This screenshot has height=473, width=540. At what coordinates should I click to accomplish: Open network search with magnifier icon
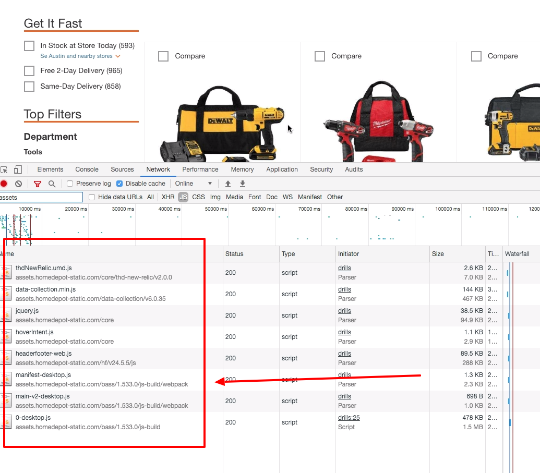point(52,184)
